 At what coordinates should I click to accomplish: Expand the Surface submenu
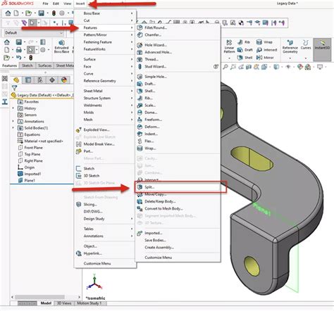(105, 59)
